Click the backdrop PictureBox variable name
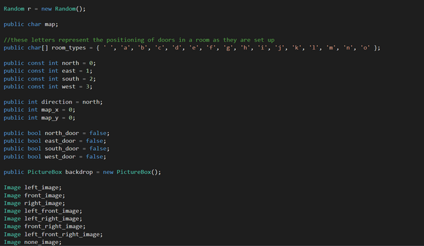Viewport: 424px width, 246px height. pyautogui.click(x=79, y=172)
